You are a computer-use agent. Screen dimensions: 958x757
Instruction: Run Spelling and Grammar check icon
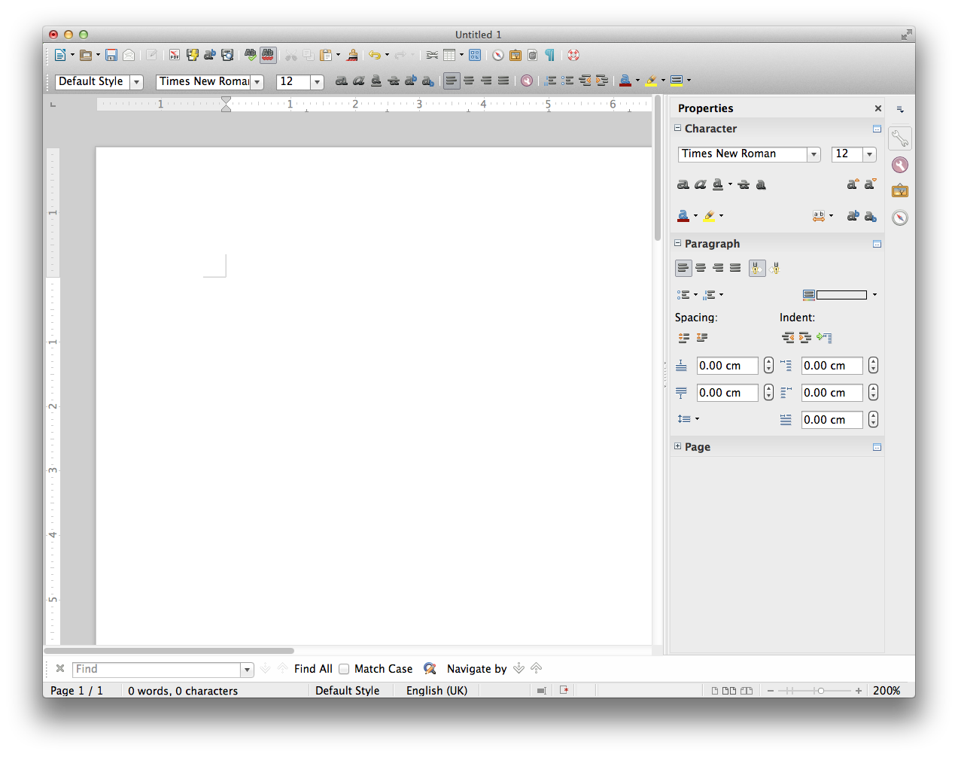[251, 55]
